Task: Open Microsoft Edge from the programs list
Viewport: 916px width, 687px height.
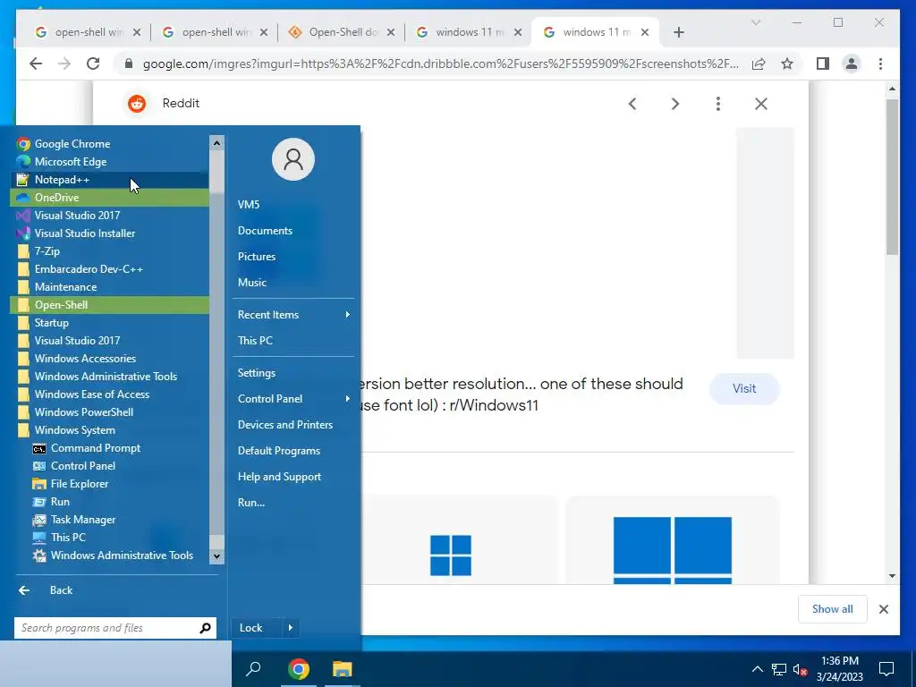Action: click(x=109, y=162)
